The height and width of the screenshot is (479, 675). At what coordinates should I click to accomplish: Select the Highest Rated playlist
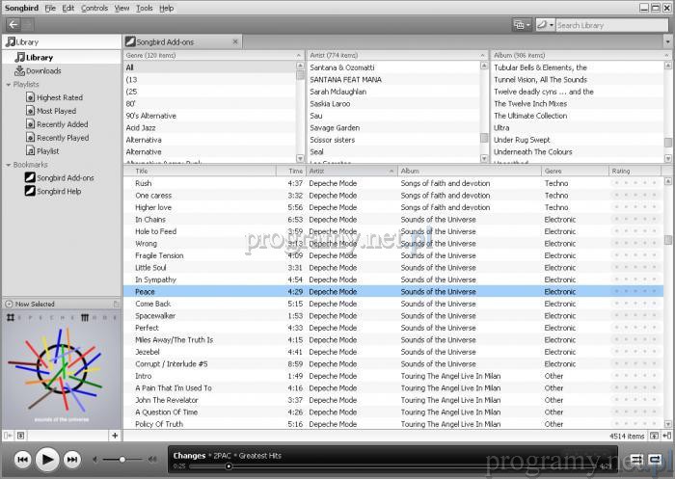[59, 97]
